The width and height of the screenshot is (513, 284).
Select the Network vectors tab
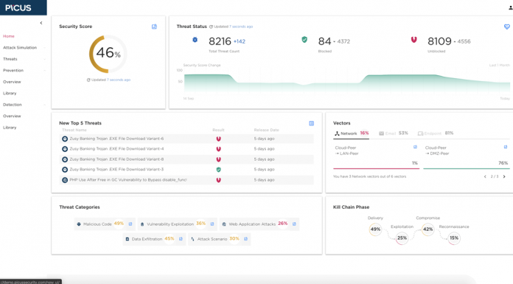coord(352,134)
